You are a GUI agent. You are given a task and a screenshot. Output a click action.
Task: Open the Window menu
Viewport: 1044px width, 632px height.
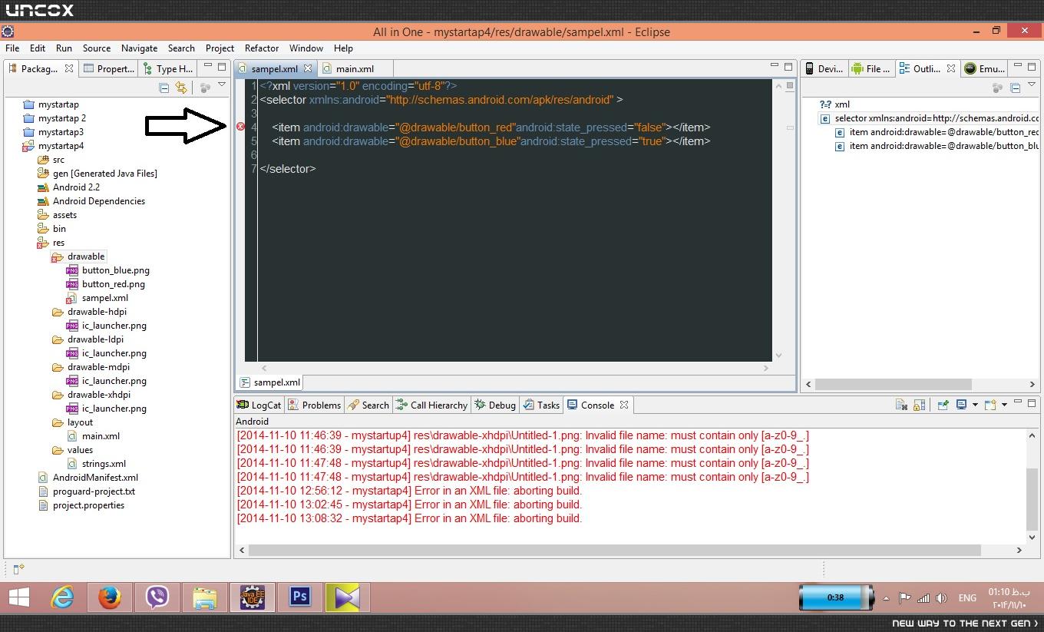[x=306, y=48]
